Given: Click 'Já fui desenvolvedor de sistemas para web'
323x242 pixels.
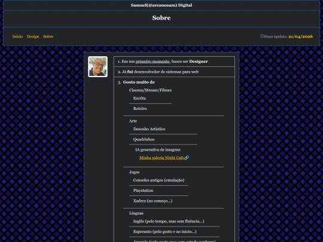Looking at the screenshot, I should pyautogui.click(x=160, y=72).
